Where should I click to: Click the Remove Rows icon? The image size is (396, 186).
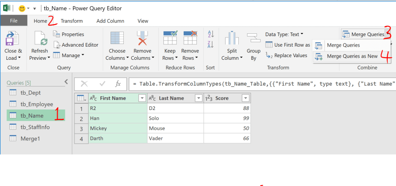(x=190, y=39)
